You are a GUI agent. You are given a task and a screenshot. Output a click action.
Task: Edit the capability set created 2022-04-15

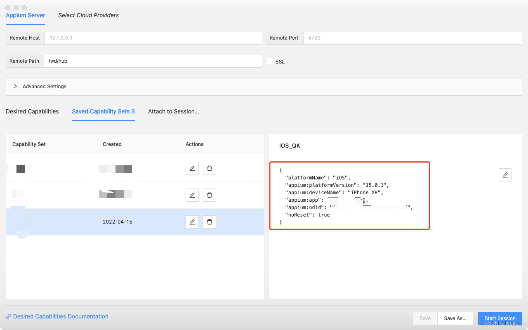(192, 222)
